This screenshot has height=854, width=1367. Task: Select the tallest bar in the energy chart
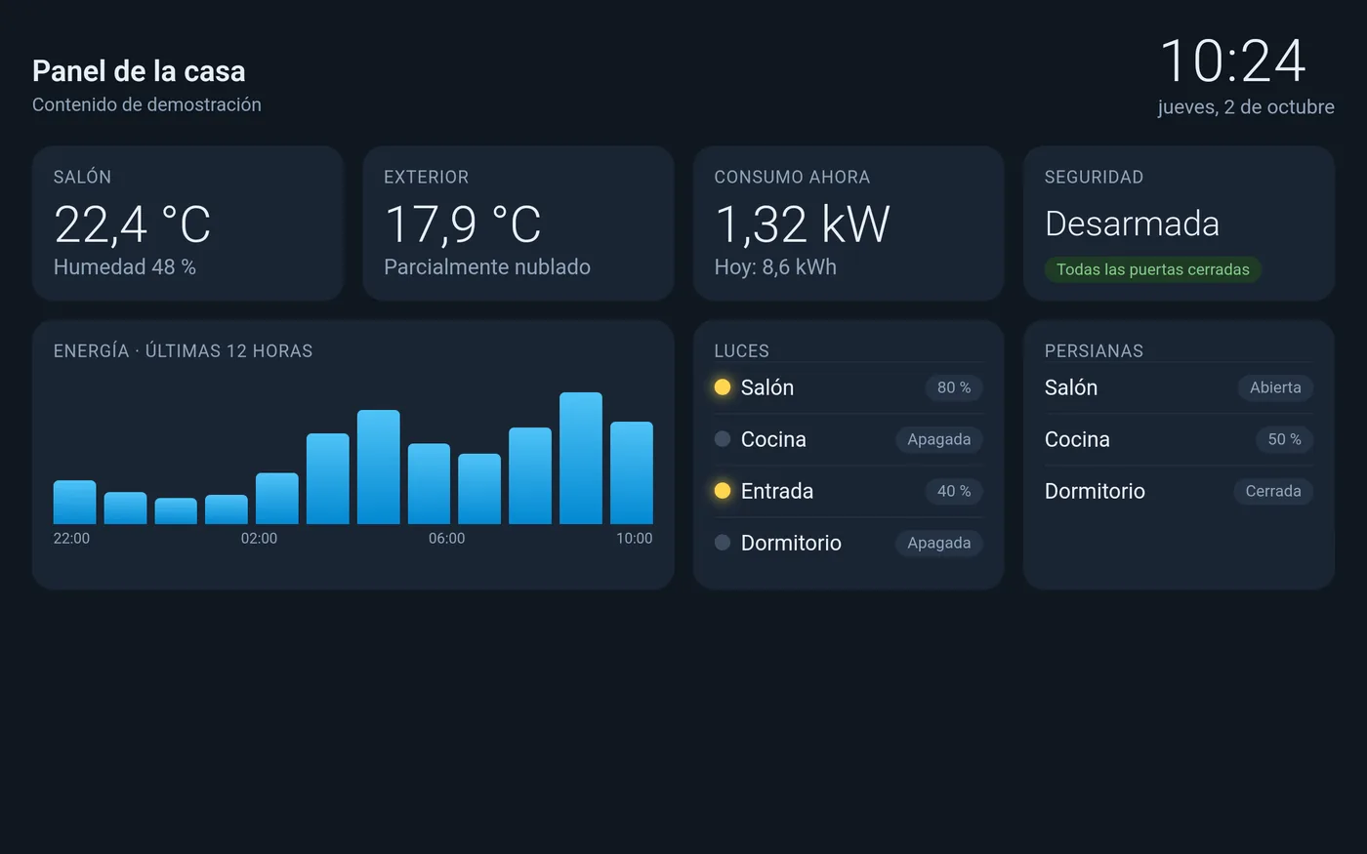[x=581, y=459]
